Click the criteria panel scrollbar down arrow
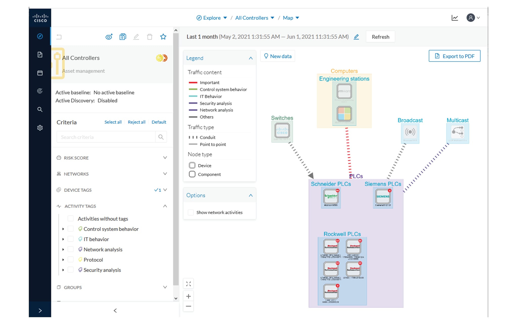The height and width of the screenshot is (324, 517). tap(176, 298)
